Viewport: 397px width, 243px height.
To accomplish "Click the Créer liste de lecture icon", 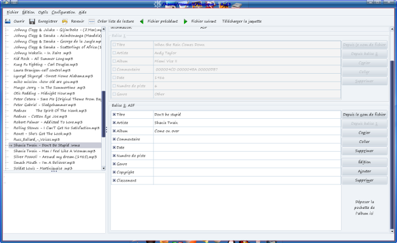I will (x=92, y=21).
